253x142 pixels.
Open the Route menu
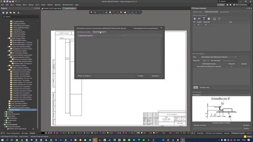(43, 5)
